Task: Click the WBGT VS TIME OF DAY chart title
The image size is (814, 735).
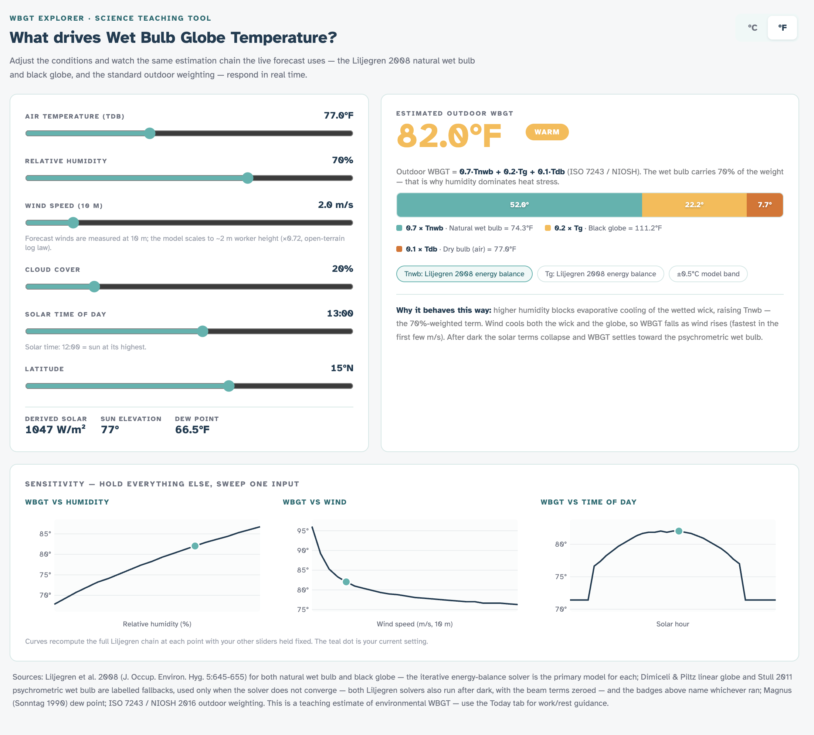Action: coord(588,502)
